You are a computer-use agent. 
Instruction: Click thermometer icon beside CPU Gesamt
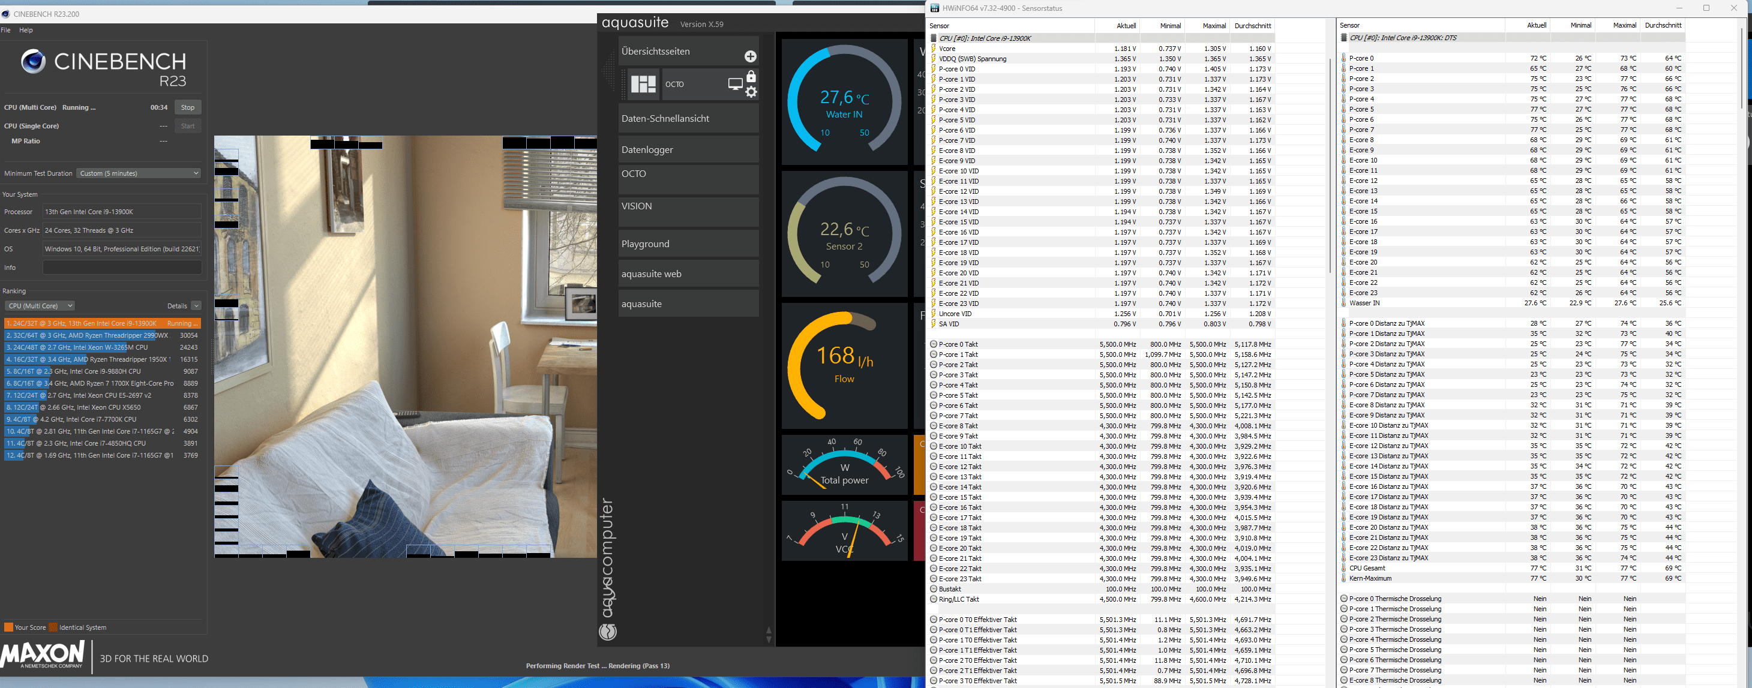(x=1344, y=567)
